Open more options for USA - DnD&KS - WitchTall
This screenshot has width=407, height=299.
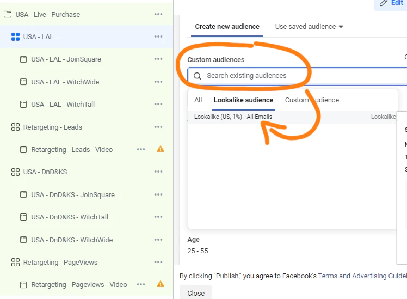[158, 217]
